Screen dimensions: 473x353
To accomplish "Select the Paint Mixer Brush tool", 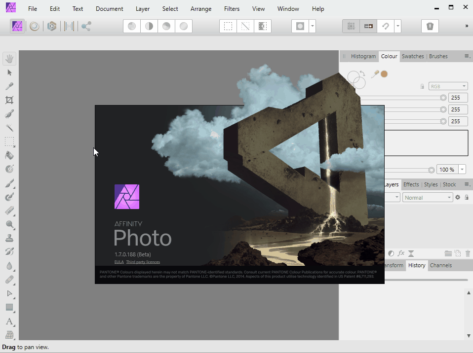I will pyautogui.click(x=9, y=197).
